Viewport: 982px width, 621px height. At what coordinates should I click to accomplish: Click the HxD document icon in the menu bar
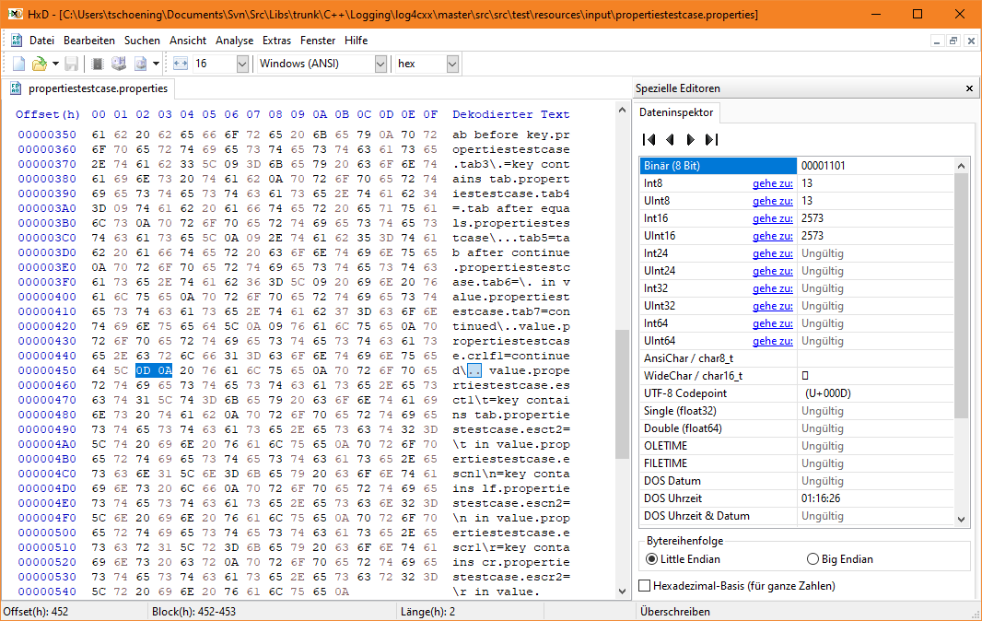(17, 41)
